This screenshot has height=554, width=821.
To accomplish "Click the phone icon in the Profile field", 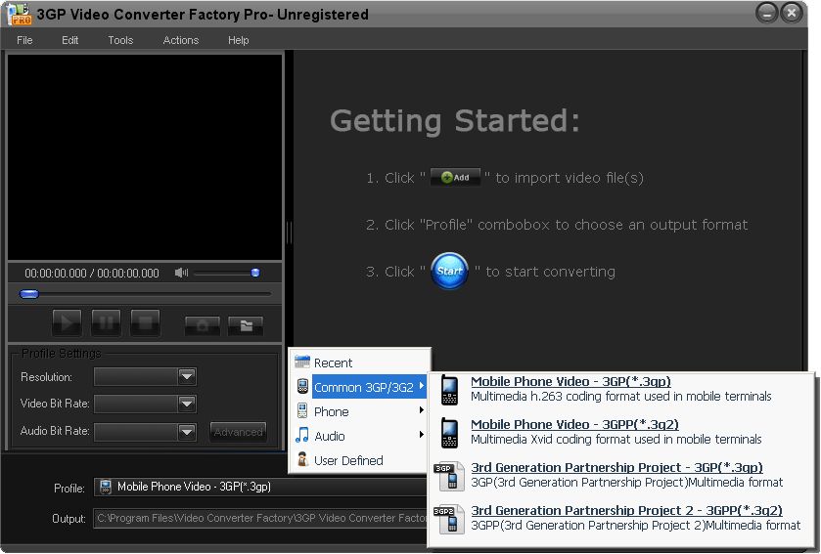I will [106, 487].
